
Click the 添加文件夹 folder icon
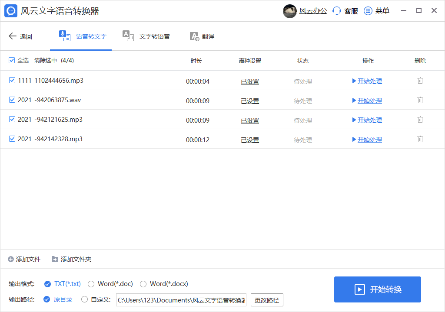pos(55,259)
